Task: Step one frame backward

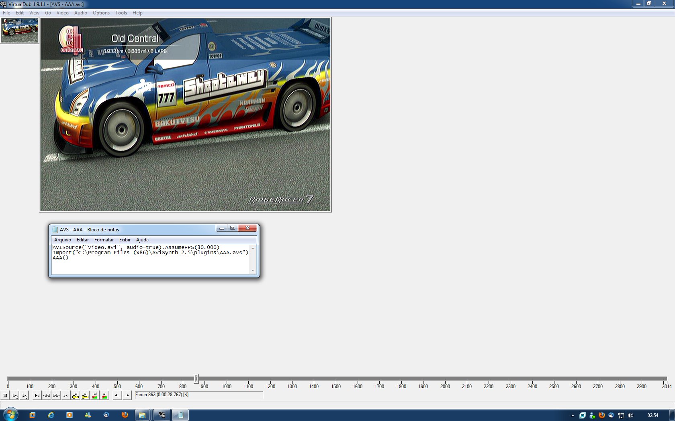Action: coord(47,396)
